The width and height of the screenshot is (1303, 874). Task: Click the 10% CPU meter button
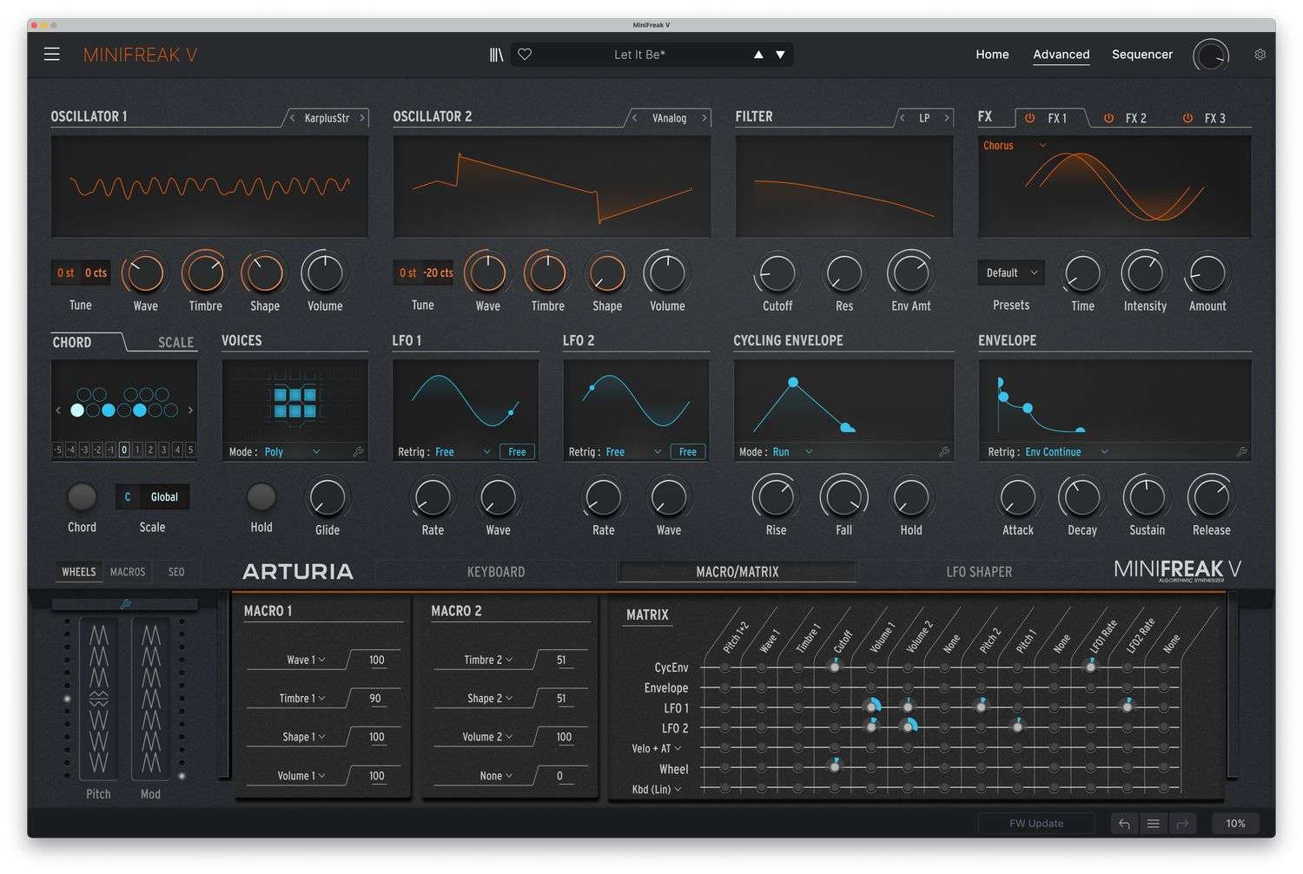click(1235, 824)
